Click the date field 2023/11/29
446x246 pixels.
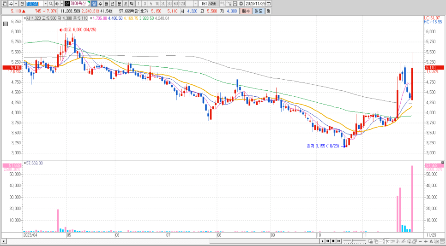(x=255, y=4)
